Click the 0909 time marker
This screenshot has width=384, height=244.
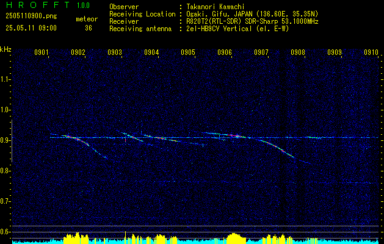click(335, 52)
